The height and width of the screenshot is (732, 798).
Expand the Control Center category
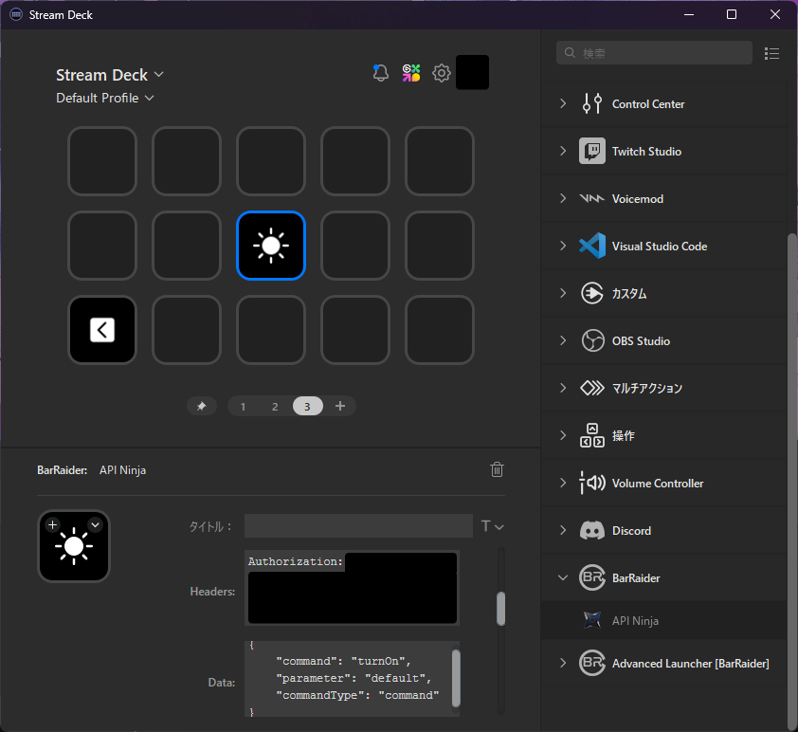pyautogui.click(x=563, y=104)
